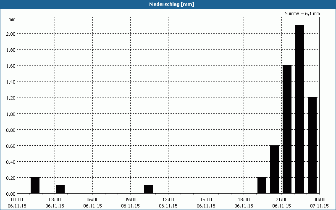Select the 1,60 mm precipitation bar

[287, 129]
